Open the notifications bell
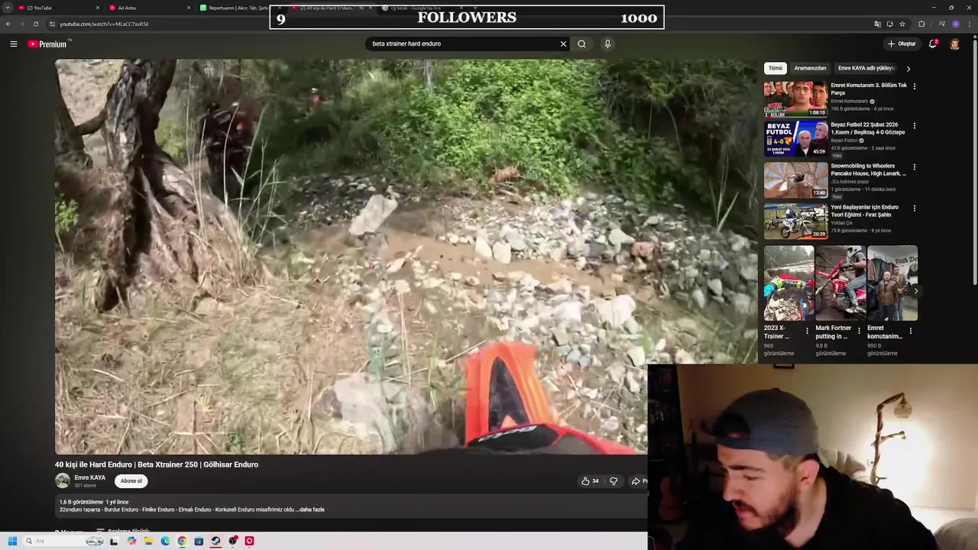Screen dimensions: 978x550 933,44
